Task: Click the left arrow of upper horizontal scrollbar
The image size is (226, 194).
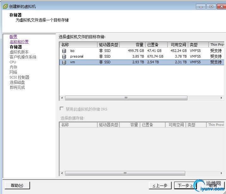Action: (62, 98)
